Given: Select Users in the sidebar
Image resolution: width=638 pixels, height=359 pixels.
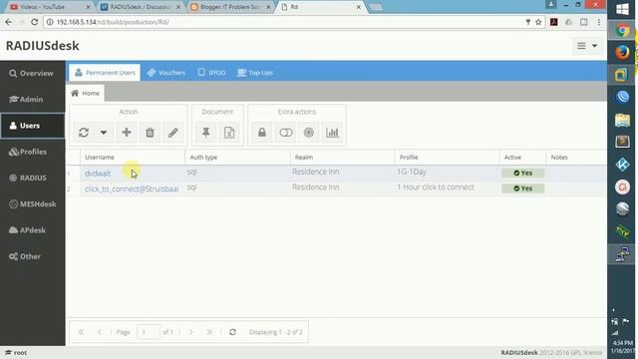Looking at the screenshot, I should pyautogui.click(x=32, y=126).
